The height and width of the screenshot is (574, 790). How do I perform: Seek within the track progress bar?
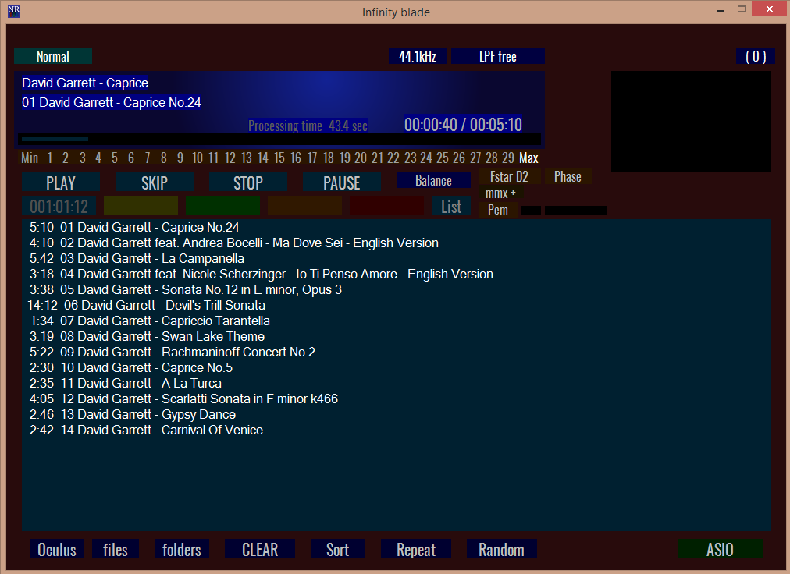(279, 139)
